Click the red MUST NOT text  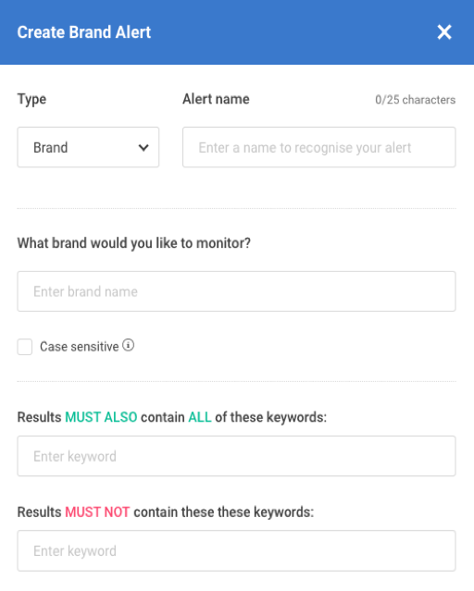coord(97,512)
